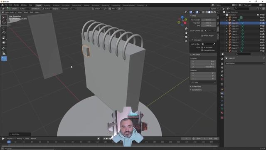Switch to solid viewport shading

click(x=209, y=12)
